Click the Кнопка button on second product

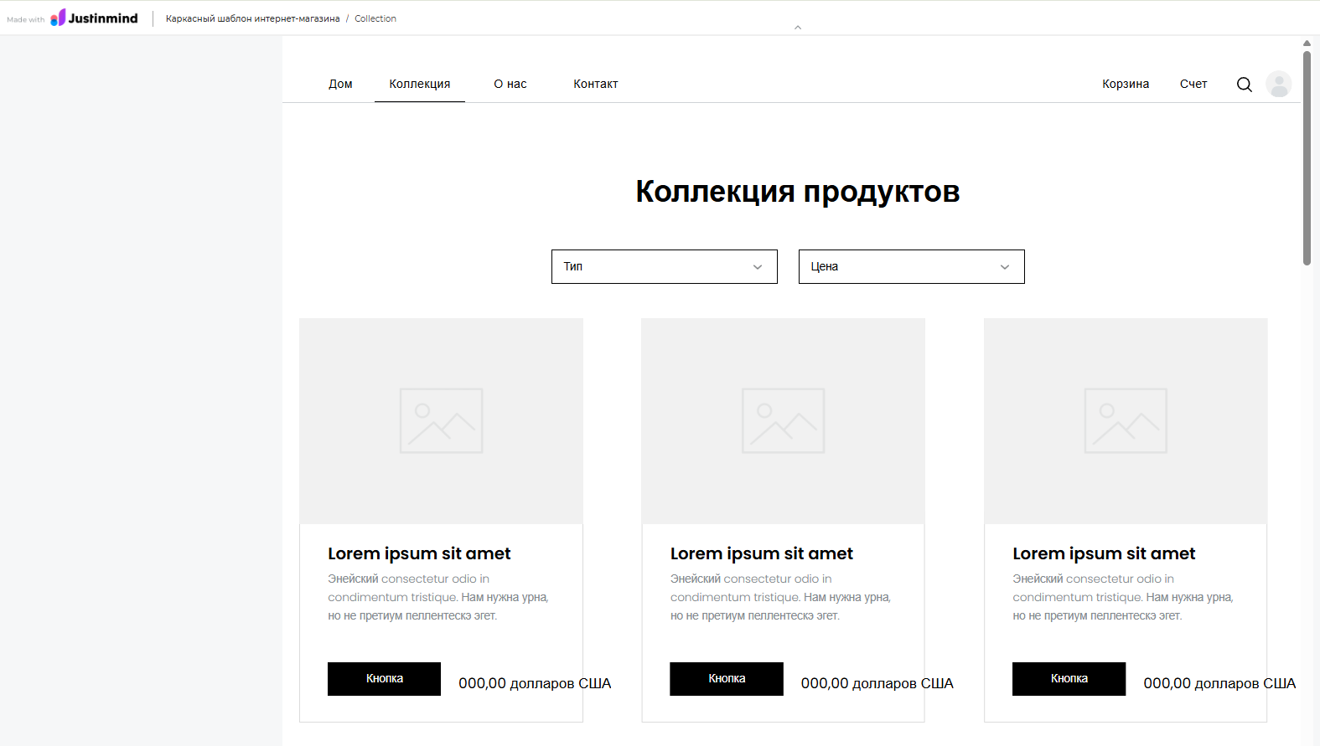[x=727, y=679]
